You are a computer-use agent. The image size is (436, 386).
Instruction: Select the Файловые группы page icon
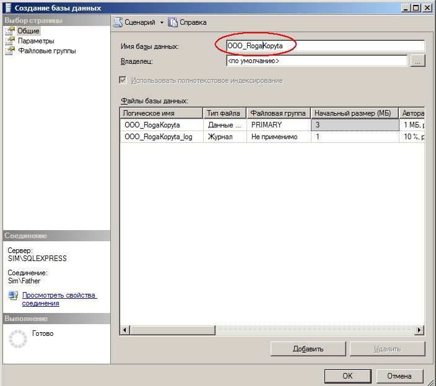click(10, 51)
